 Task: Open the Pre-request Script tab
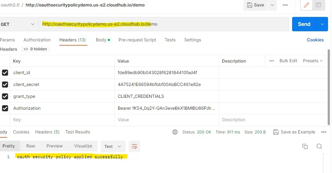pyautogui.click(x=137, y=40)
